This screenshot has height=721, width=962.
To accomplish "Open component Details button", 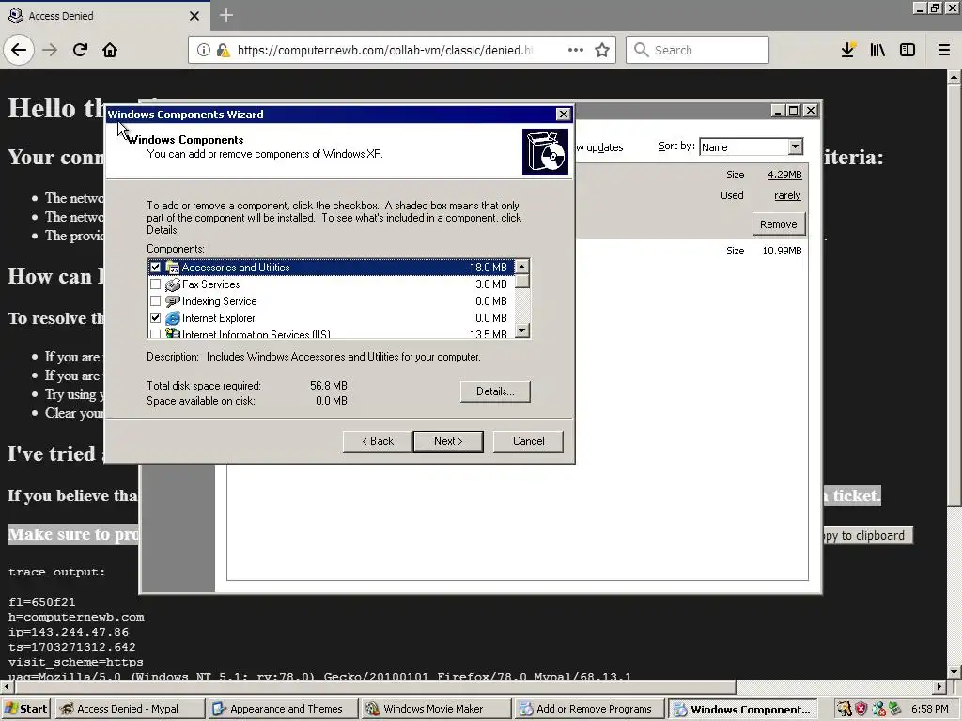I will [495, 391].
